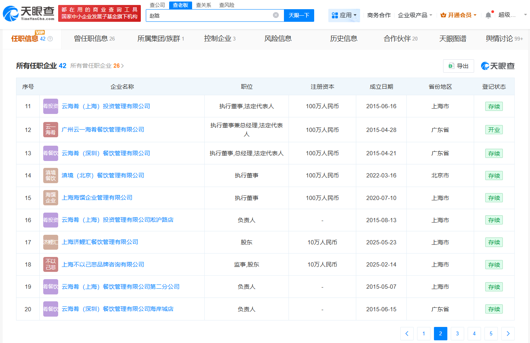Click the 济鲤汇 company avatar icon
The height and width of the screenshot is (343, 530).
click(50, 242)
